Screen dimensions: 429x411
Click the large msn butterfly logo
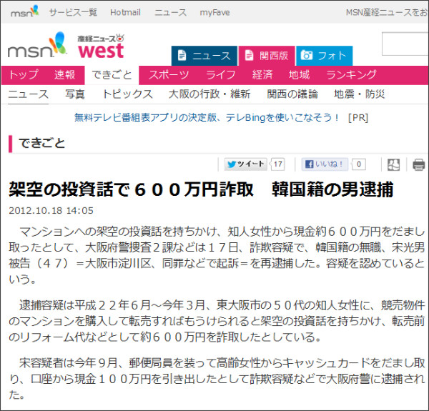point(37,46)
